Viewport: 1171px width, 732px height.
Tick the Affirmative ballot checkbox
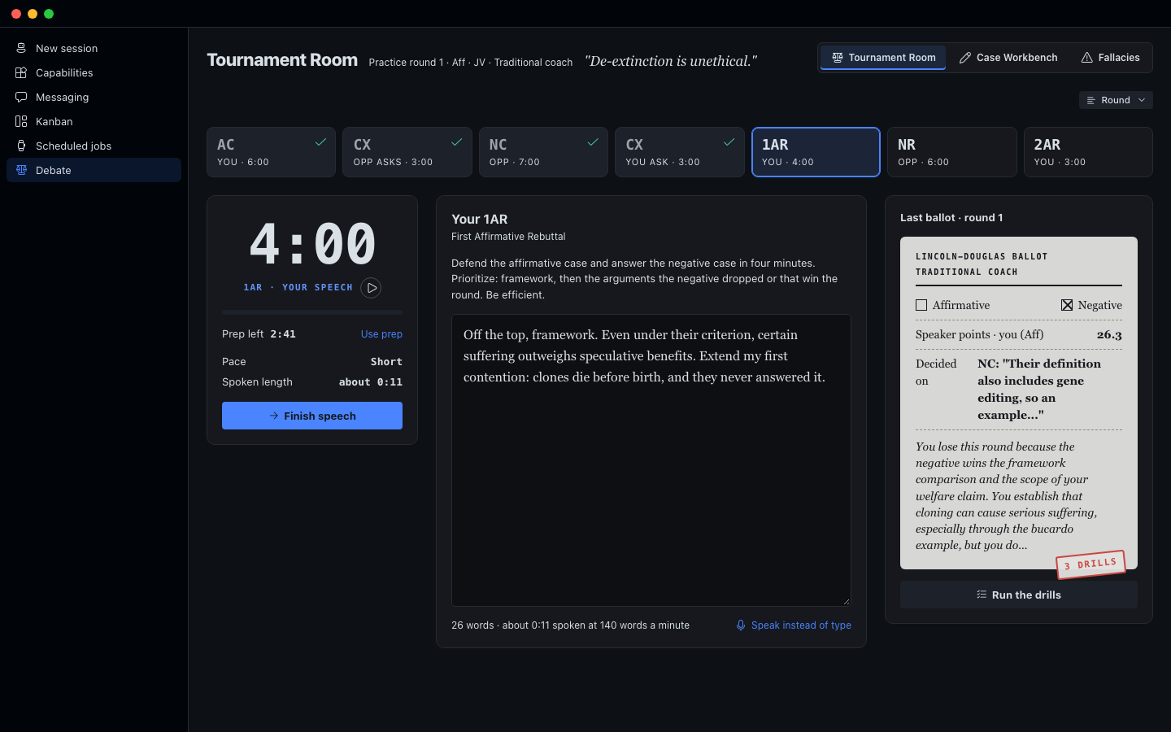[921, 305]
